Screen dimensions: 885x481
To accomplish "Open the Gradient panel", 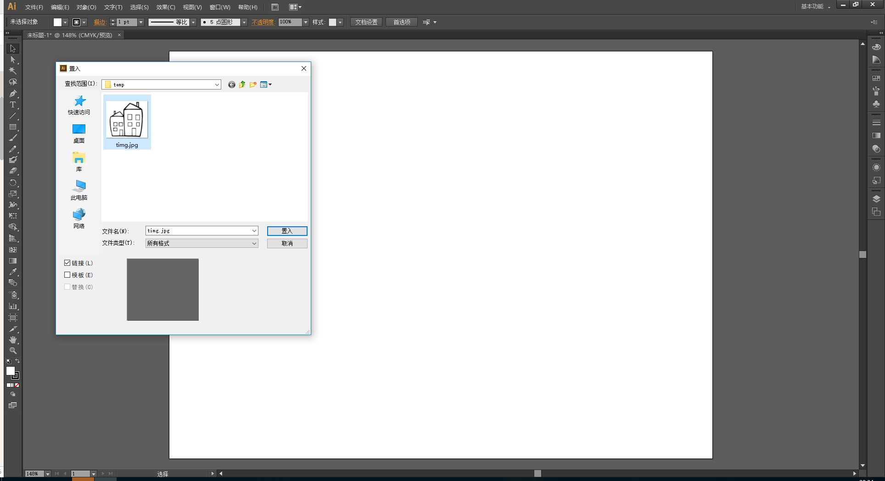I will tap(876, 135).
